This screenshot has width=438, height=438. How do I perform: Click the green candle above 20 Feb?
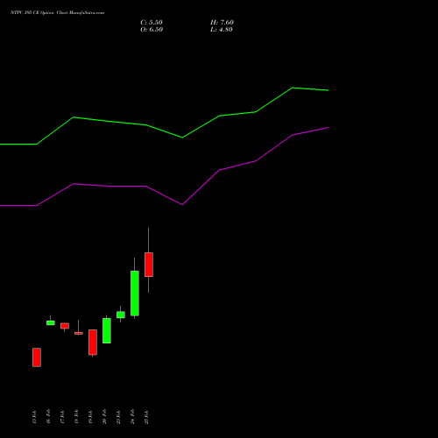107,330
